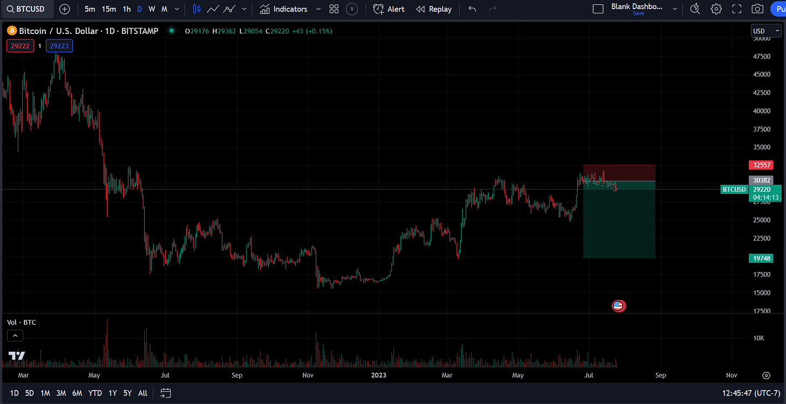Choose the line chart type icon

click(x=213, y=9)
